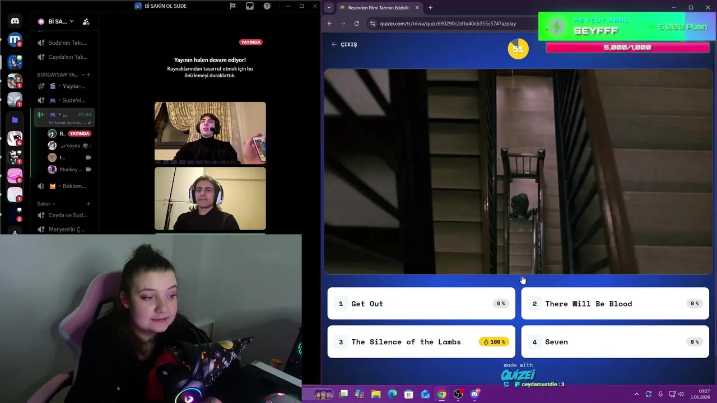The width and height of the screenshot is (717, 403).
Task: Join the Meryem'in Ç... voice channel
Action: [64, 229]
